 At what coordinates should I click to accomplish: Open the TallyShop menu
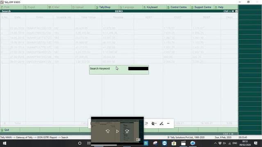pos(107,7)
